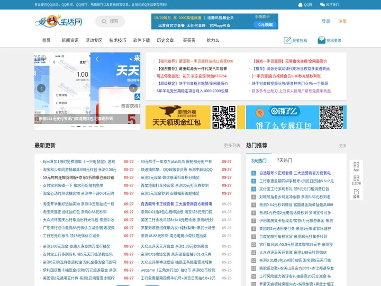This screenshot has width=381, height=286.
Task: Open 更多 next to 热门推荐
Action: 343,146
